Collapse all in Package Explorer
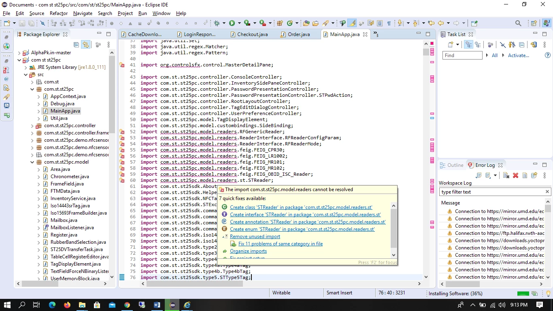The width and height of the screenshot is (553, 311). point(76,45)
